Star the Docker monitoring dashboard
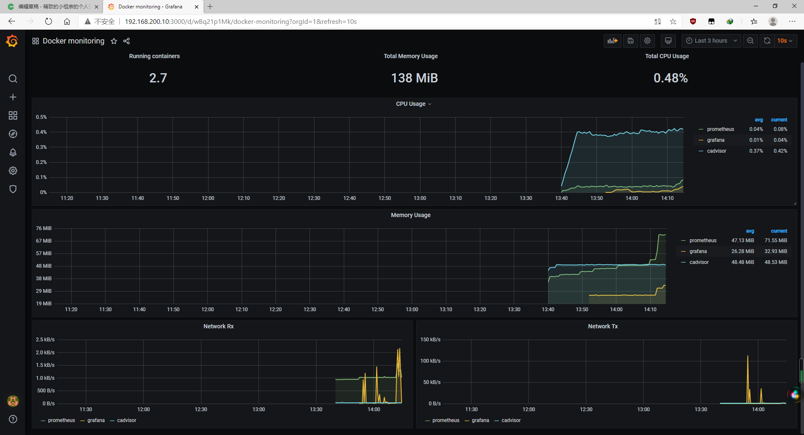The width and height of the screenshot is (804, 435). click(114, 41)
